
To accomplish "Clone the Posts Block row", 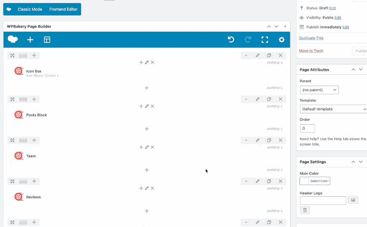I will [269, 99].
